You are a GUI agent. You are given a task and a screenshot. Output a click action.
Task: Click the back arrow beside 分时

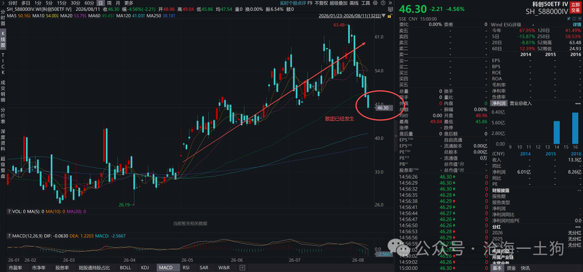point(4,3)
